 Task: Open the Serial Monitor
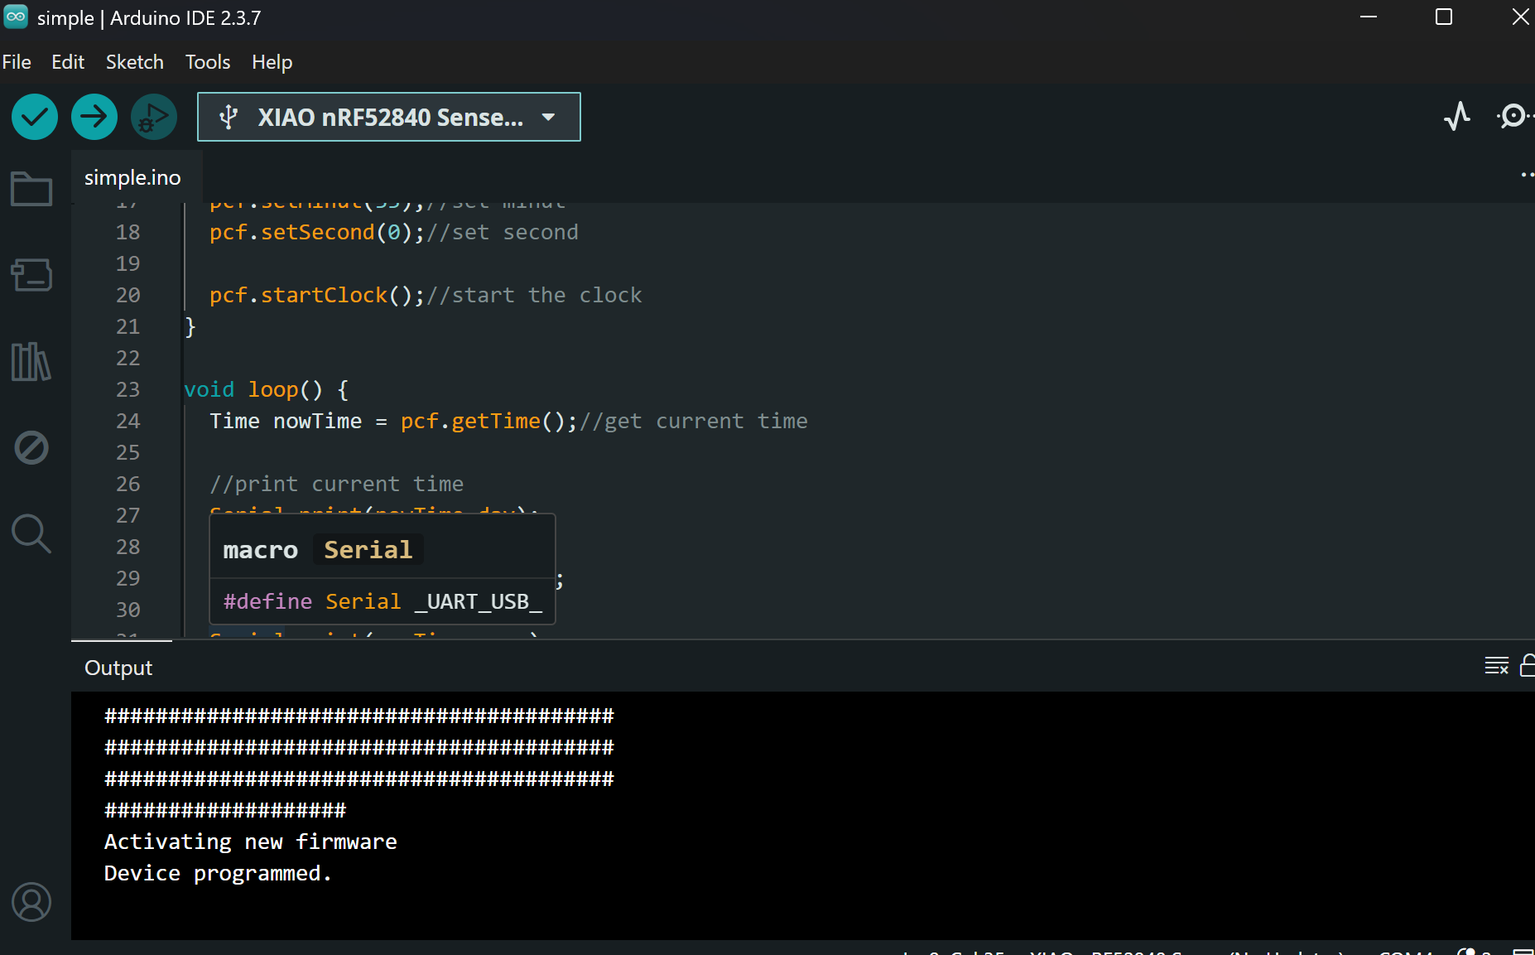pos(1515,116)
